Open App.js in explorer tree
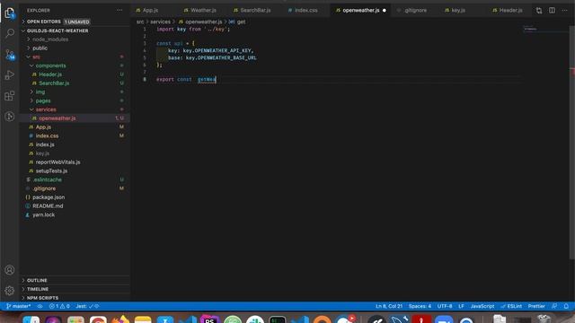This screenshot has width=575, height=323. click(75, 127)
